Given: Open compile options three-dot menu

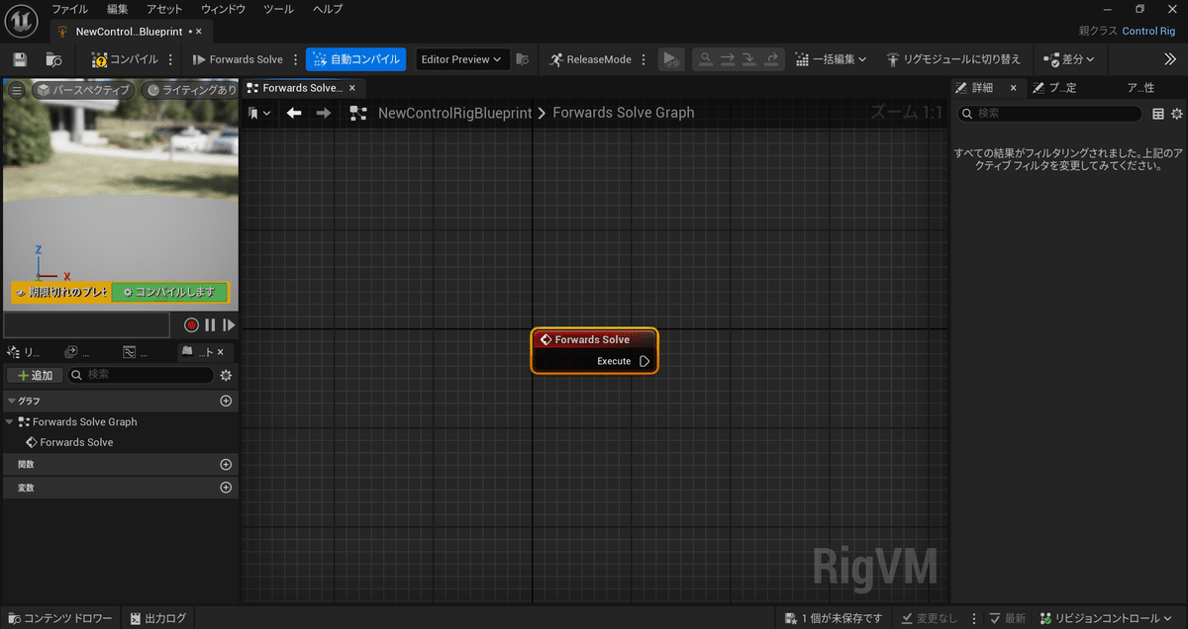Looking at the screenshot, I should coord(171,59).
